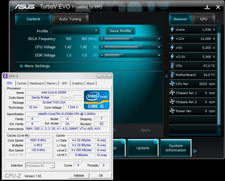Click the download arrow icon in TurboV title bar

(x=207, y=7)
